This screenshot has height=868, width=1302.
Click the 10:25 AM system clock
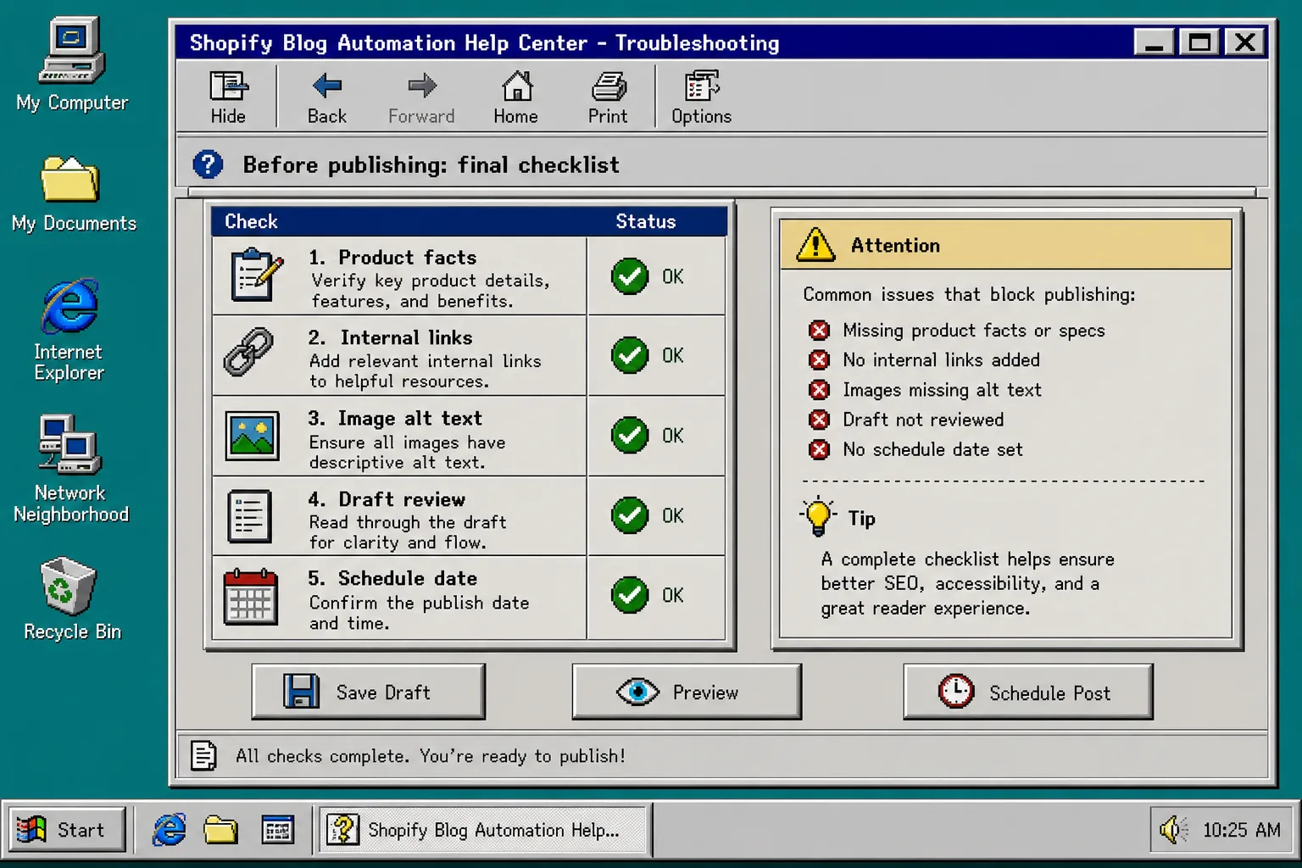[x=1242, y=829]
